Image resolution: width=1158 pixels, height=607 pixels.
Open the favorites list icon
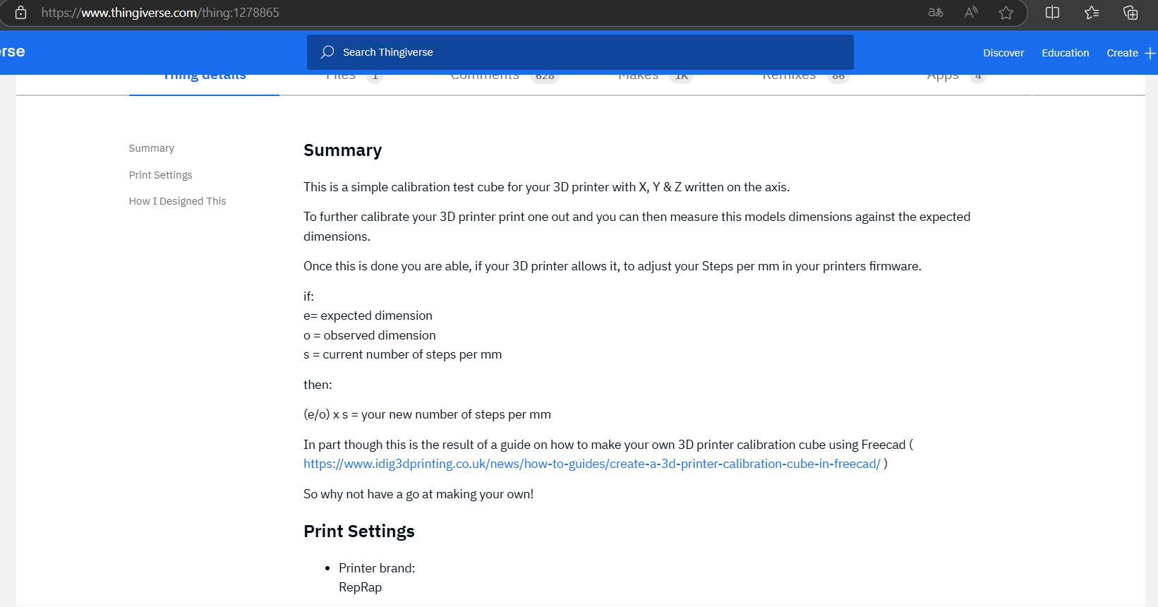(1092, 13)
